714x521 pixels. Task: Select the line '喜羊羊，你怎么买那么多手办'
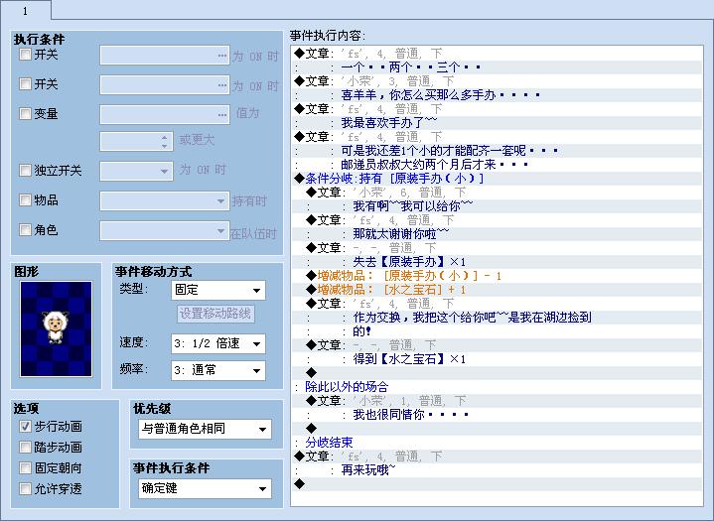point(497,95)
